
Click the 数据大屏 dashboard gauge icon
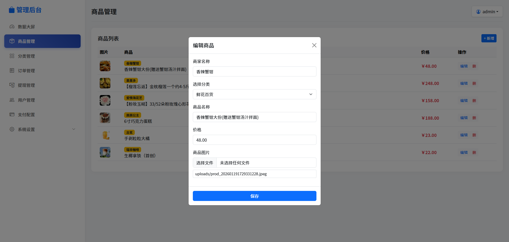12,27
